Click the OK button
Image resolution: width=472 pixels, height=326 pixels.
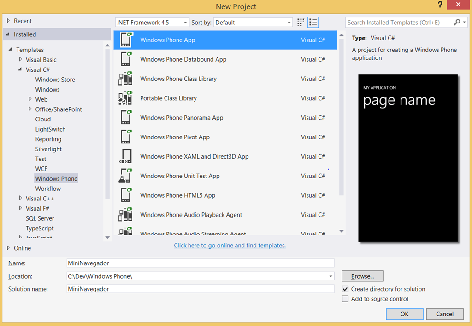(405, 314)
